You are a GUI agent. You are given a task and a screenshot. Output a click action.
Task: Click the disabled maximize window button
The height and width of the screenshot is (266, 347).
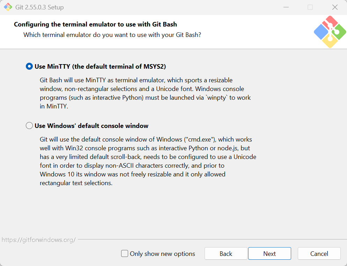tap(310, 7)
